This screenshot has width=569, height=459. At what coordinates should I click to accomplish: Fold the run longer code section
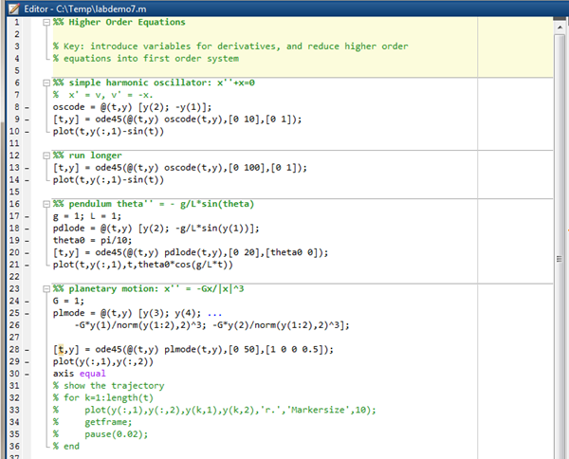point(46,156)
